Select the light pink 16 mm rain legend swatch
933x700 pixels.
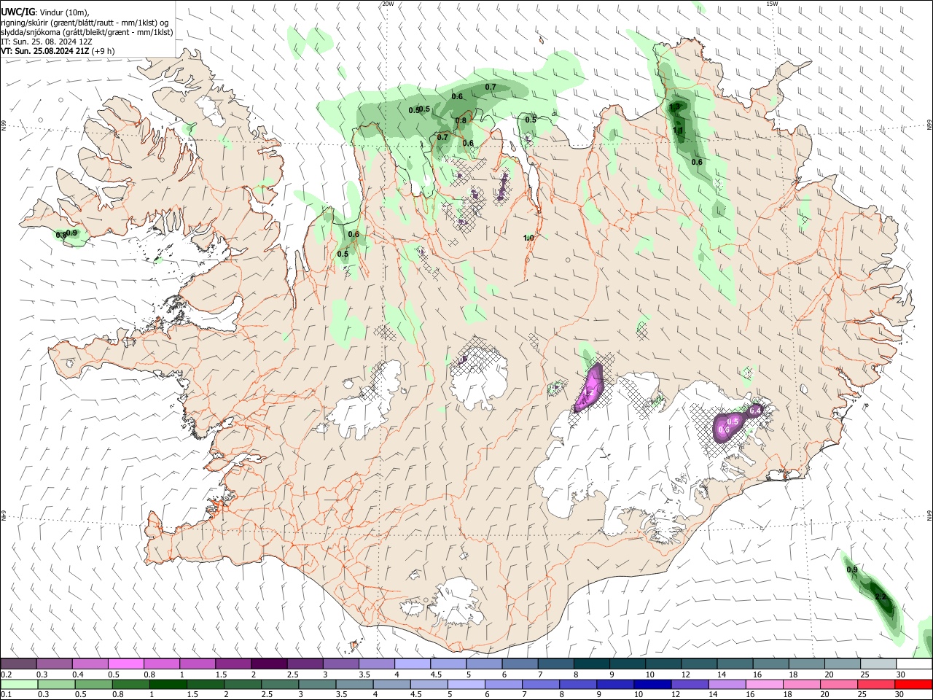763,684
